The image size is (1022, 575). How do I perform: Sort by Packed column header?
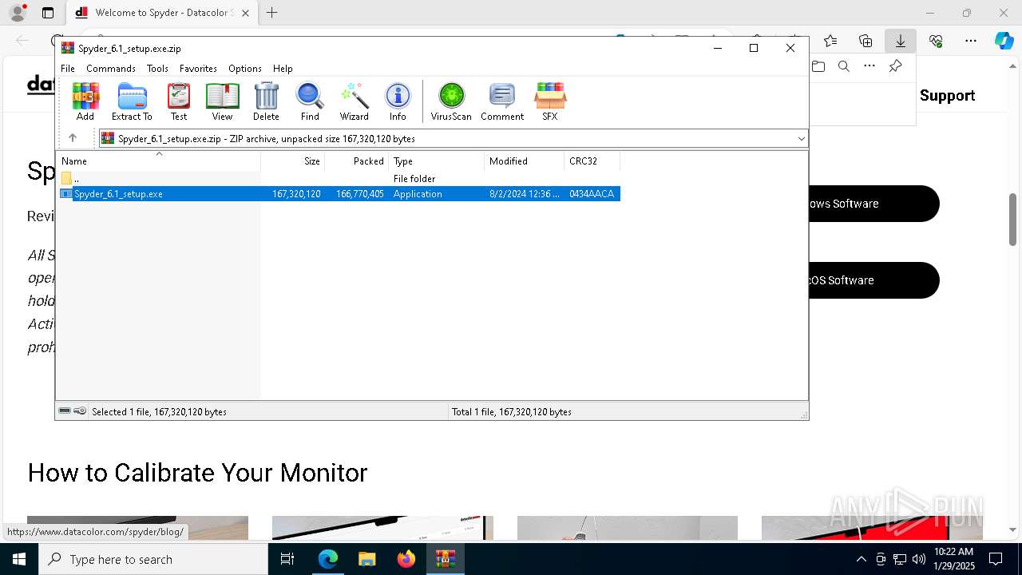[357, 161]
